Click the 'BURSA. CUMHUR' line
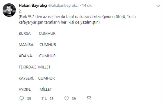 (37, 33)
